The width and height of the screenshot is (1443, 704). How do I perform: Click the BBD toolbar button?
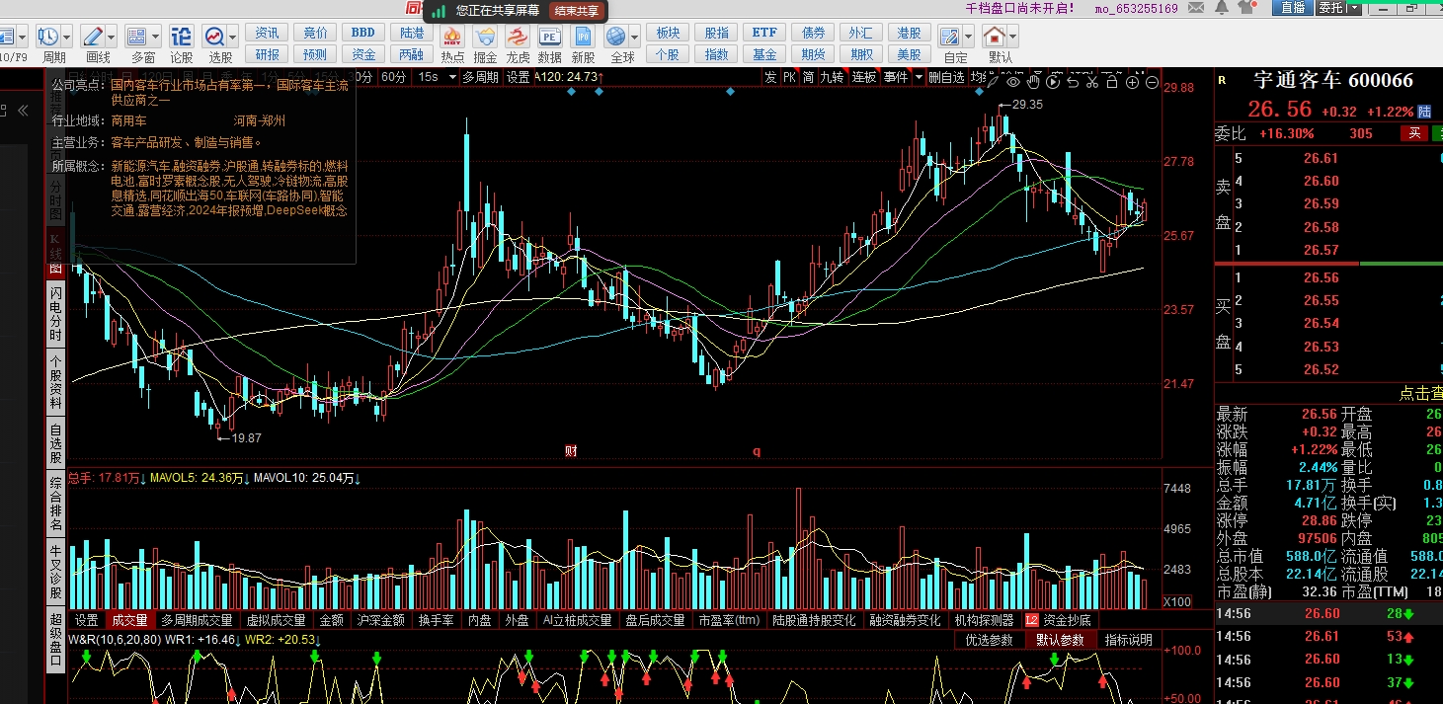tap(362, 33)
